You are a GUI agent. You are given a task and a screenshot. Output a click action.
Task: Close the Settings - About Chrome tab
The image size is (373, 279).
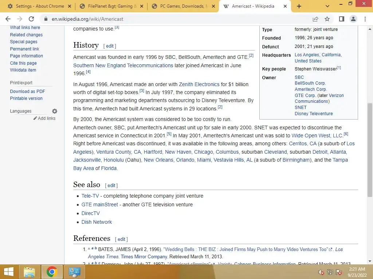(x=70, y=7)
